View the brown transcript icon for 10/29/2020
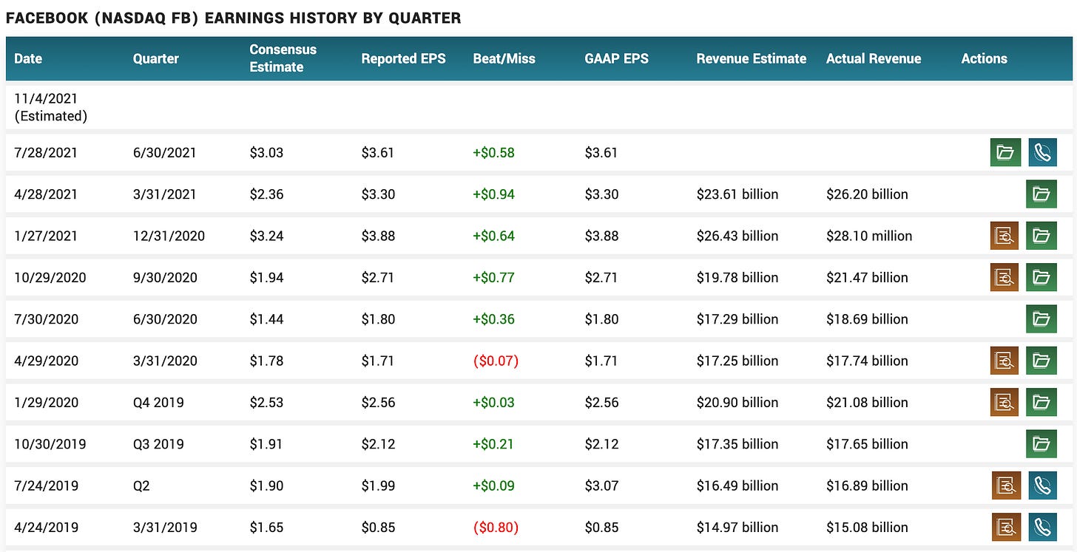 coord(1005,277)
